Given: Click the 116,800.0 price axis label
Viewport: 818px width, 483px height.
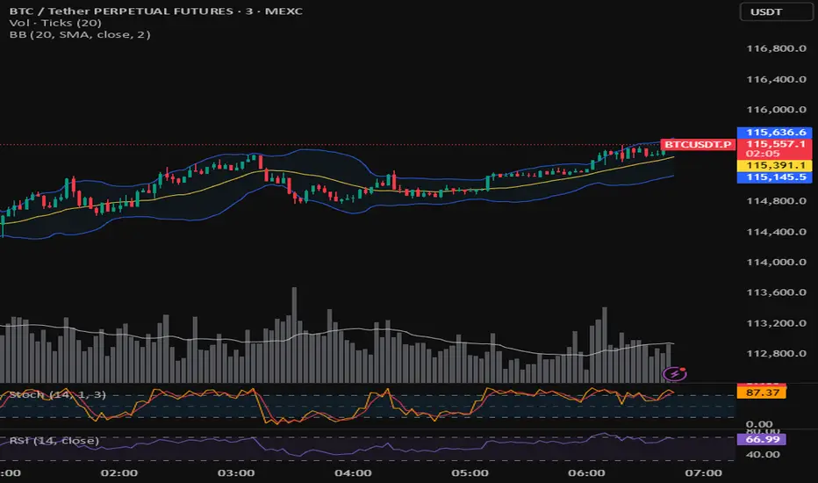Looking at the screenshot, I should pyautogui.click(x=777, y=48).
